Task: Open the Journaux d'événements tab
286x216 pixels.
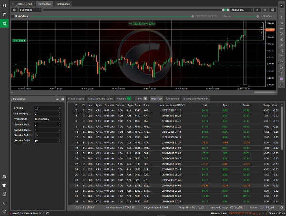Action: 195,98
